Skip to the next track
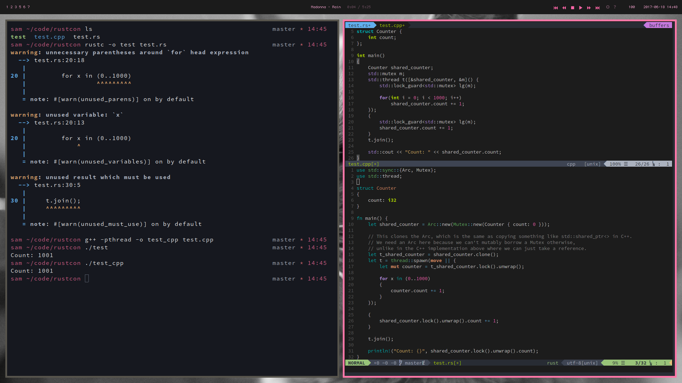Screen dimensions: 682x383 click(597, 7)
